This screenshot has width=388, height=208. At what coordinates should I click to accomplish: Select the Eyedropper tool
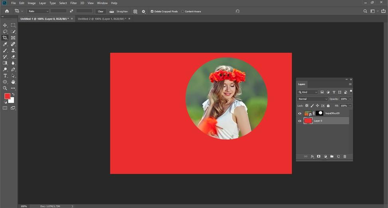[x=5, y=44]
